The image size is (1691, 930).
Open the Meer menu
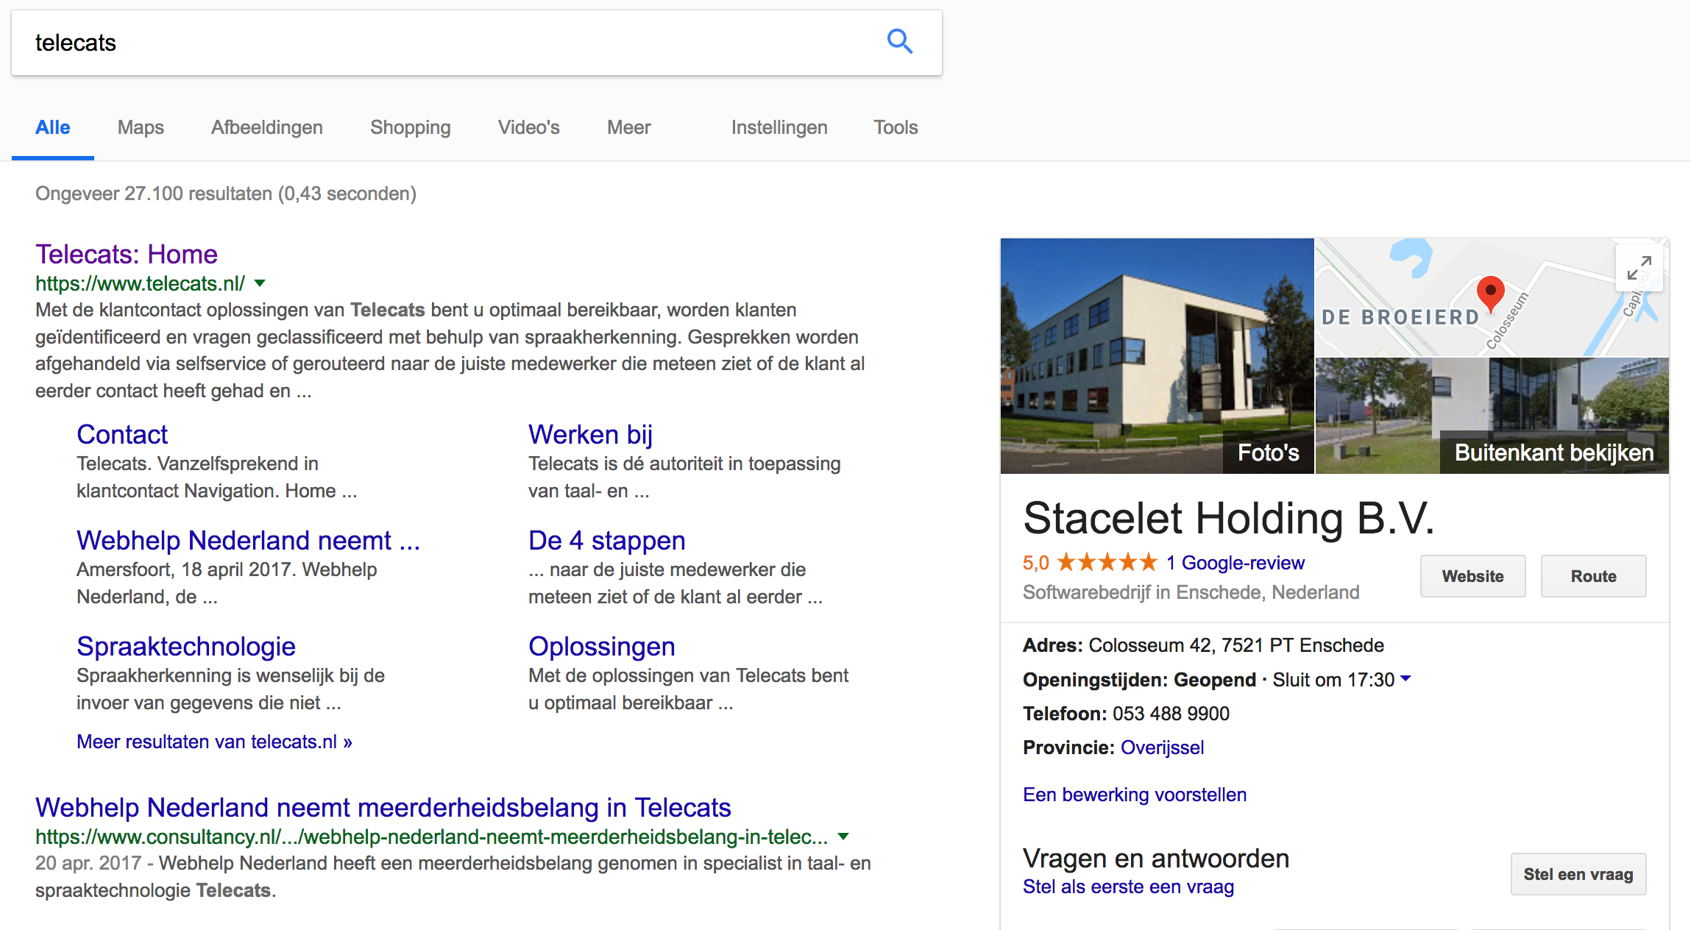click(628, 127)
